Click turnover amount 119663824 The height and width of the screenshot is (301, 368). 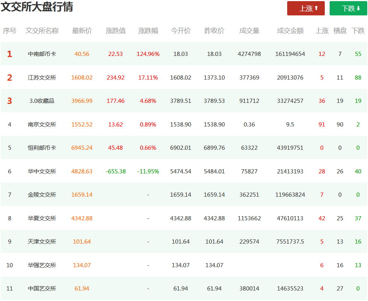coord(290,195)
